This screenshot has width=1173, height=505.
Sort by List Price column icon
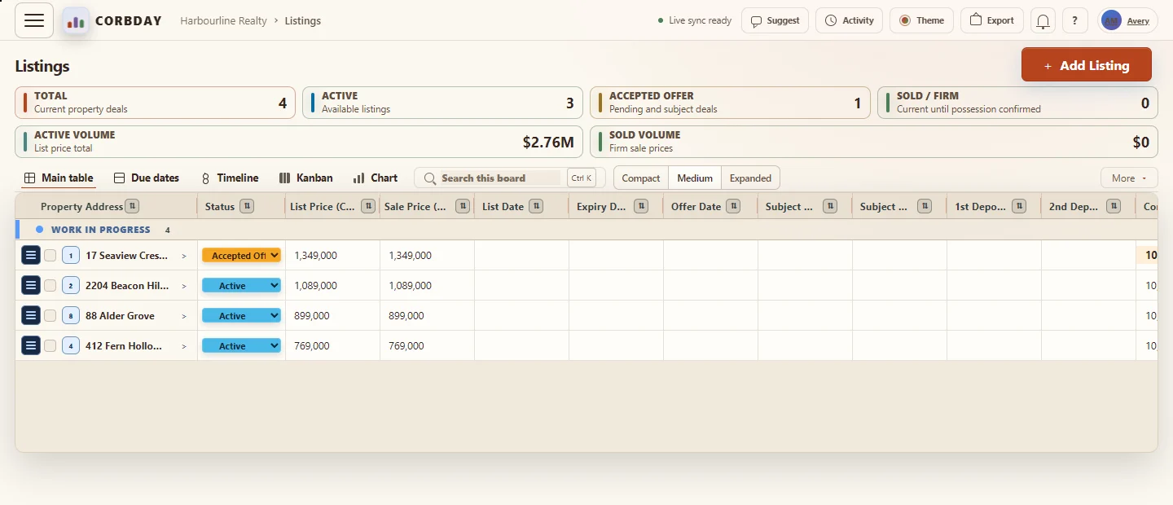tap(368, 206)
